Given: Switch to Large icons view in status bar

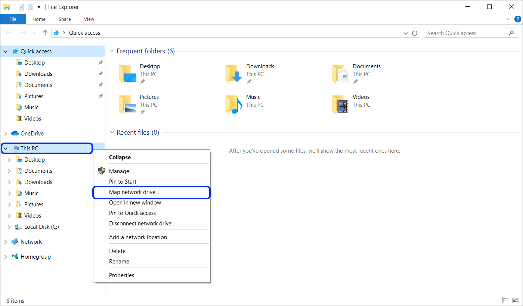Looking at the screenshot, I should (516, 300).
